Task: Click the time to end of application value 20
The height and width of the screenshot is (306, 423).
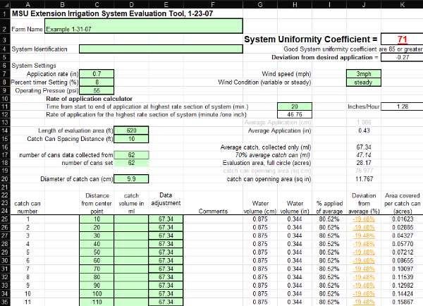Action: 295,106
